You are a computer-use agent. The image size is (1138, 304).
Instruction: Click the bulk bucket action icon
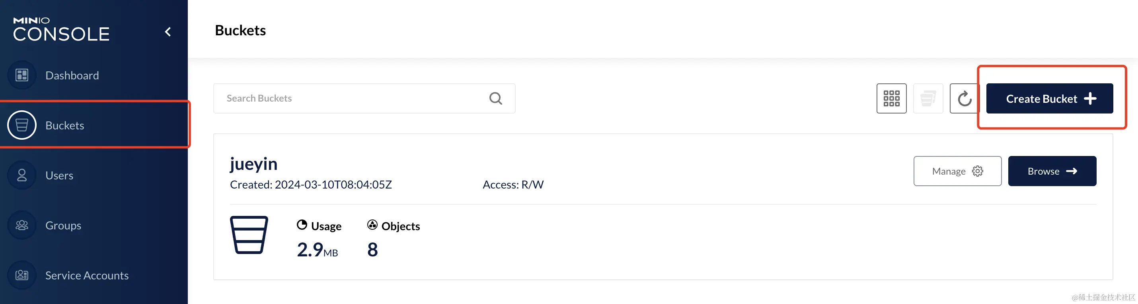pos(928,98)
